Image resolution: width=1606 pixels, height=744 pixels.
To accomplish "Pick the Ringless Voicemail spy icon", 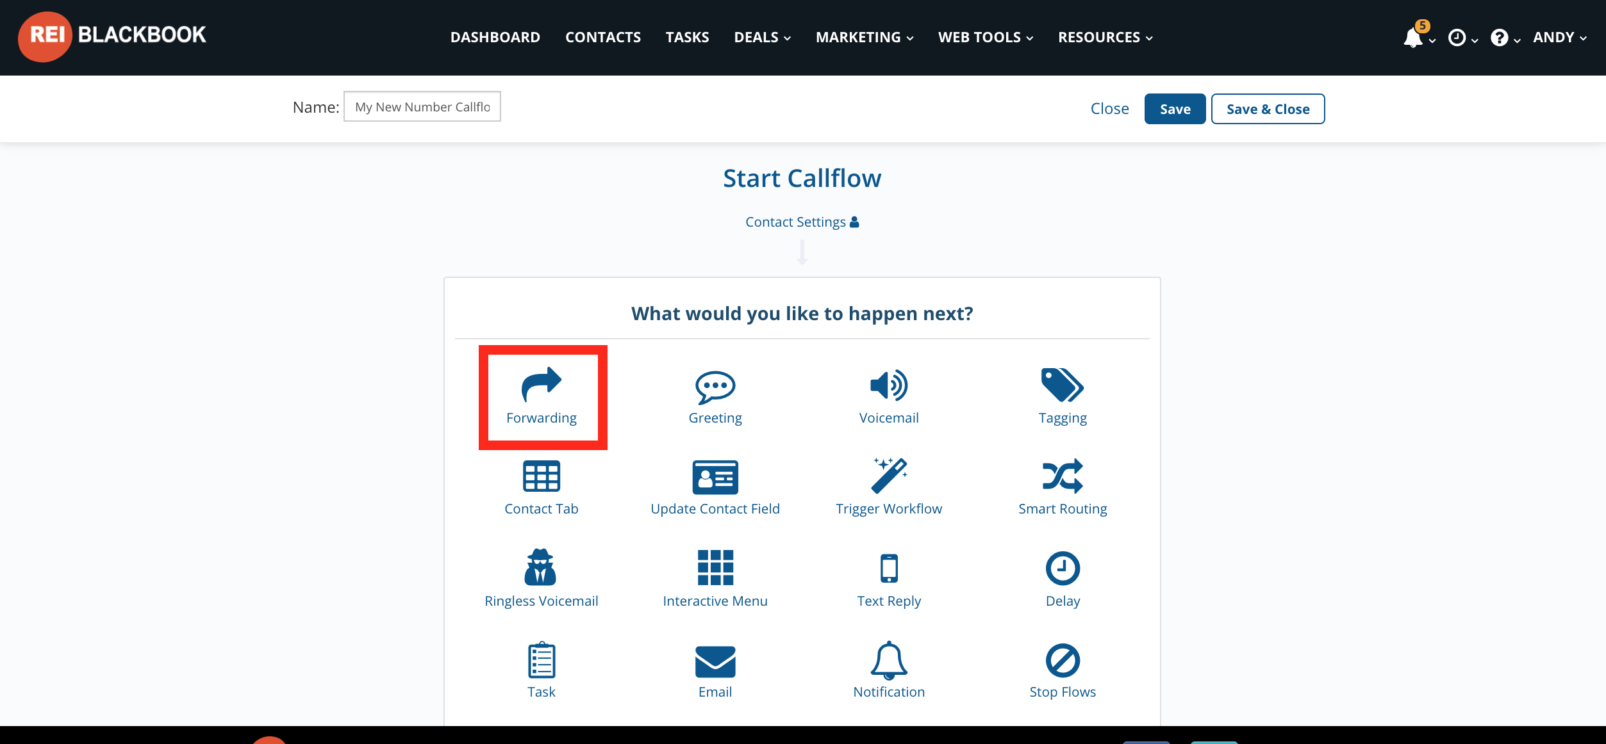I will point(540,567).
